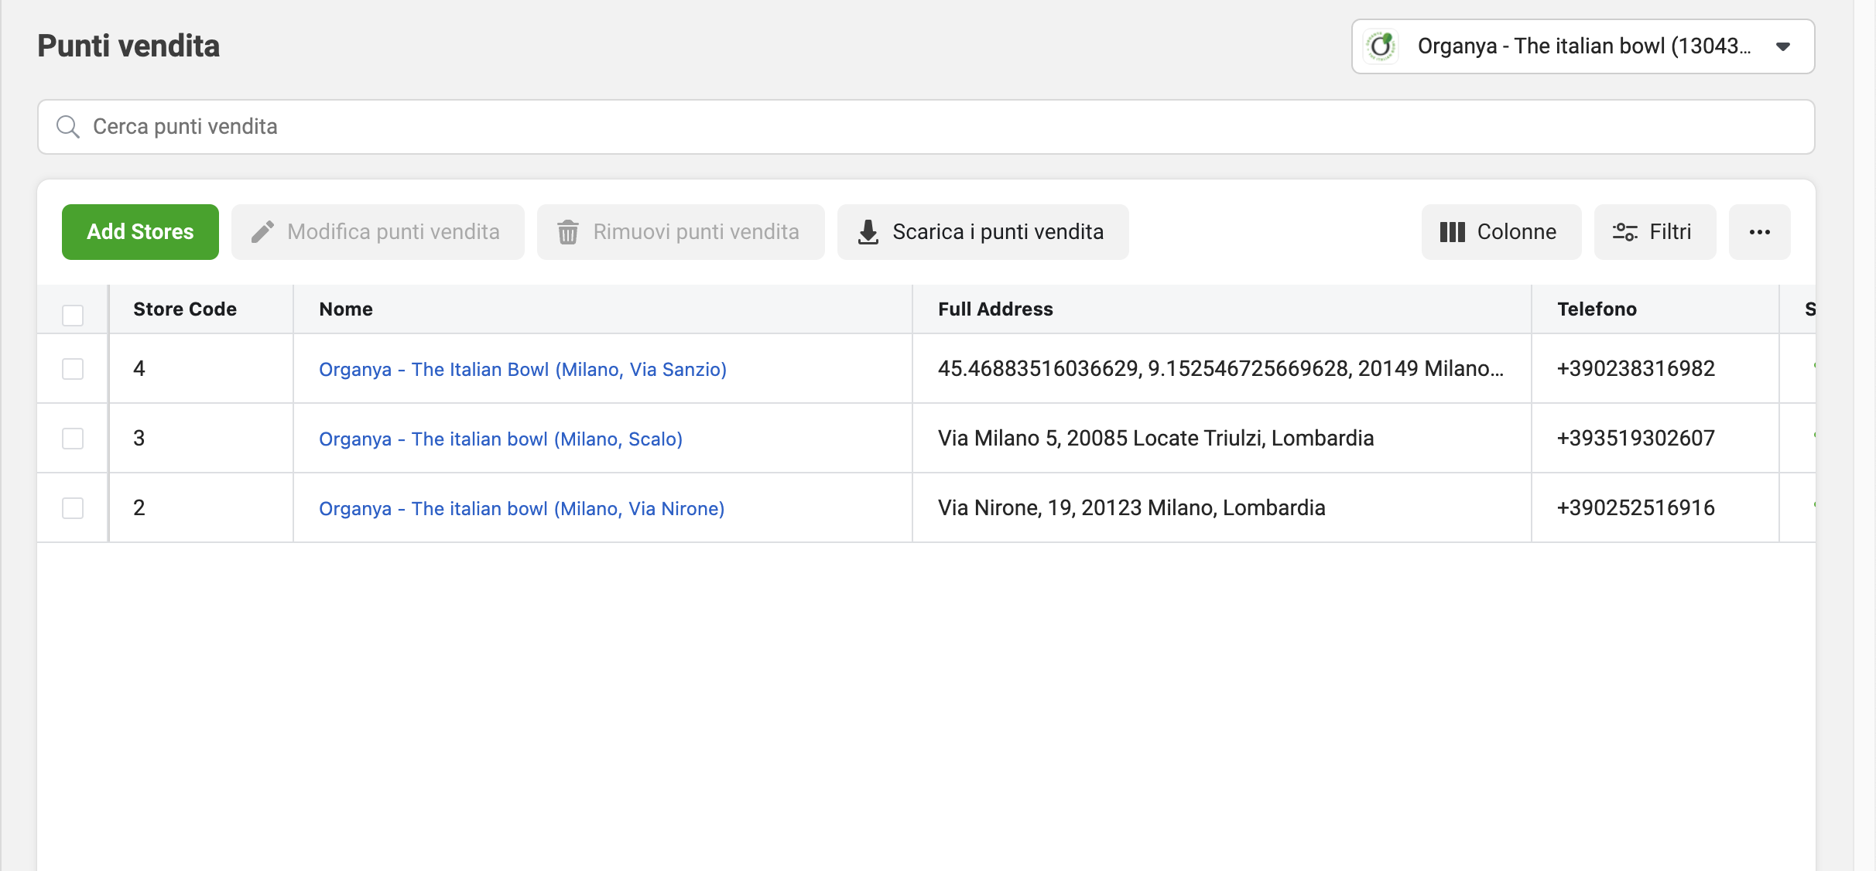The image size is (1876, 871).
Task: Select checkbox for store code 3 row
Action: tap(73, 439)
